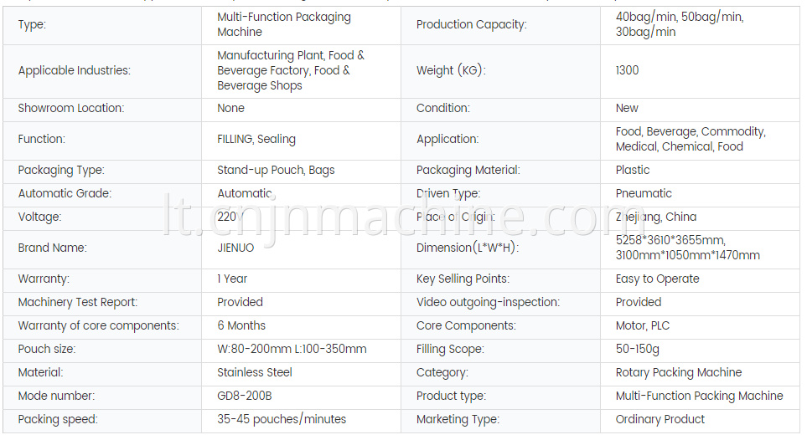Select the 'Applicable Industries:' label
The image size is (807, 440).
[x=74, y=70]
